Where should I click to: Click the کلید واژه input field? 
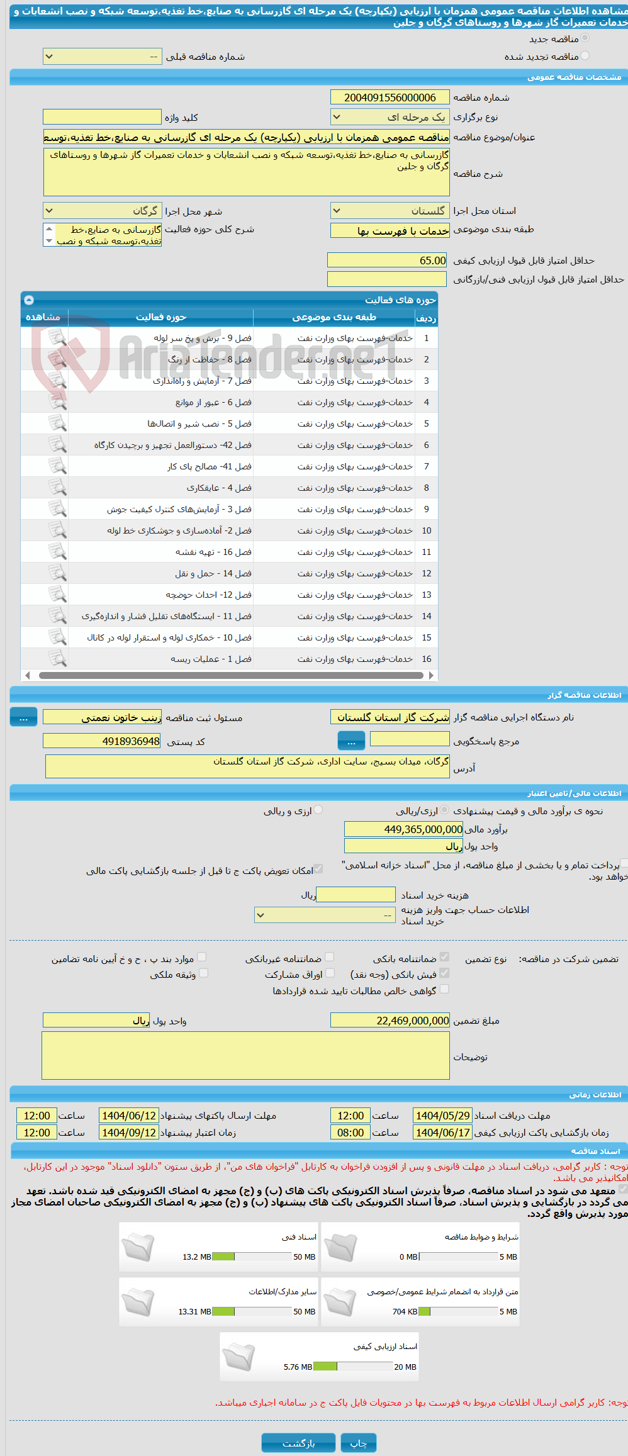103,117
